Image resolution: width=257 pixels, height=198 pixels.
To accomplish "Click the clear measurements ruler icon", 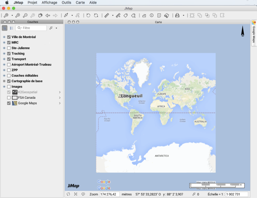I will pyautogui.click(x=118, y=15).
